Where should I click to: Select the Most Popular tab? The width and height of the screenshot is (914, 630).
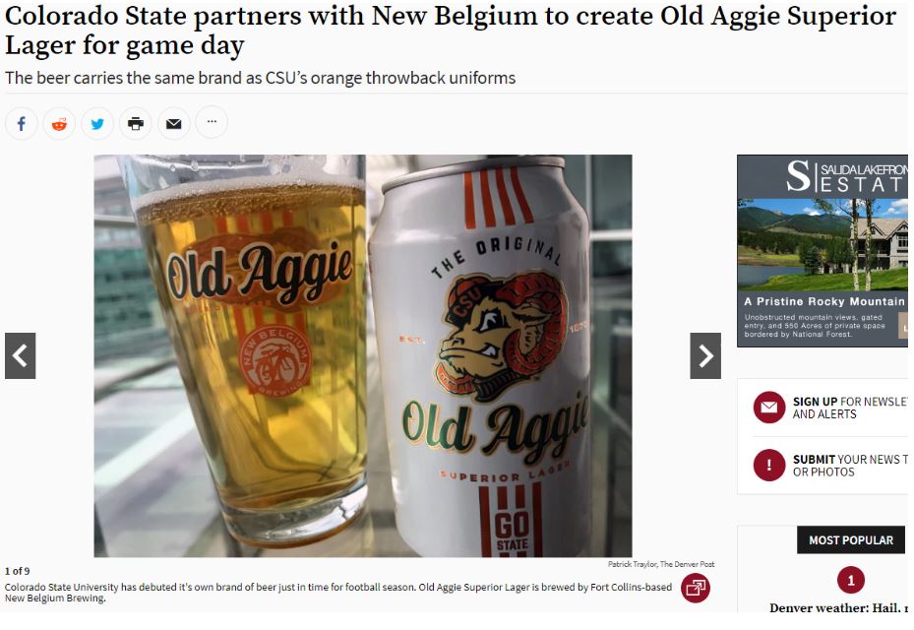coord(850,540)
